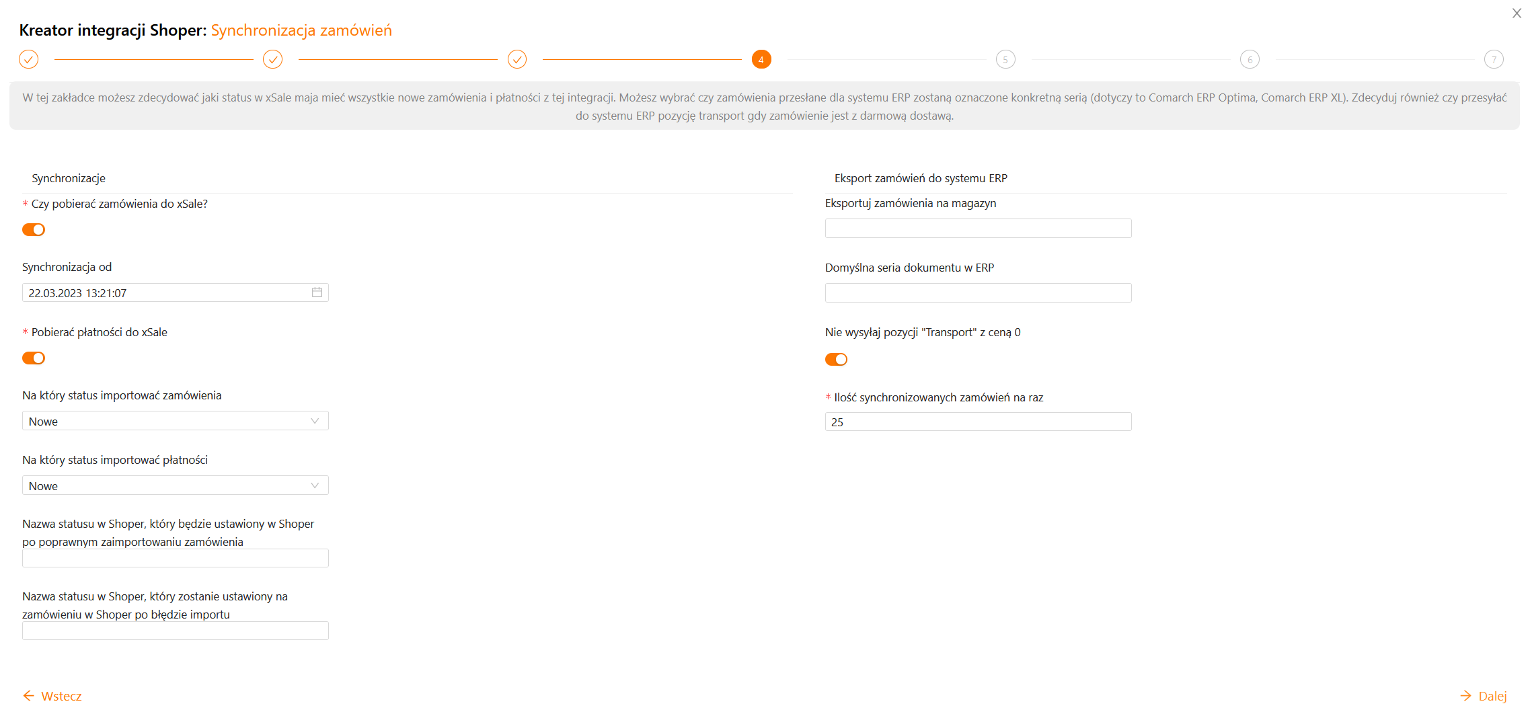Toggle 'Czy pobierać zamówienia do xSale' switch
This screenshot has height=712, width=1530.
(34, 230)
